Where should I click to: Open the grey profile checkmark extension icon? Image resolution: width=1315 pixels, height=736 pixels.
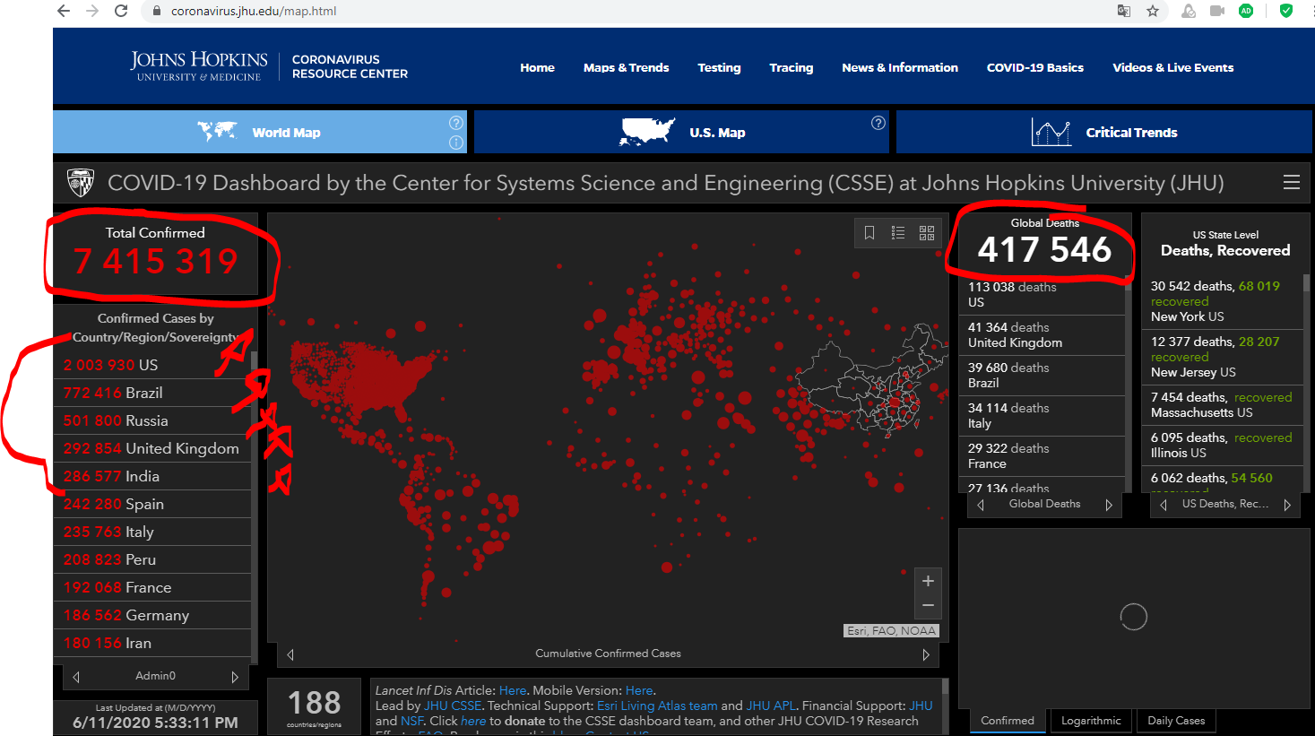pos(1189,11)
